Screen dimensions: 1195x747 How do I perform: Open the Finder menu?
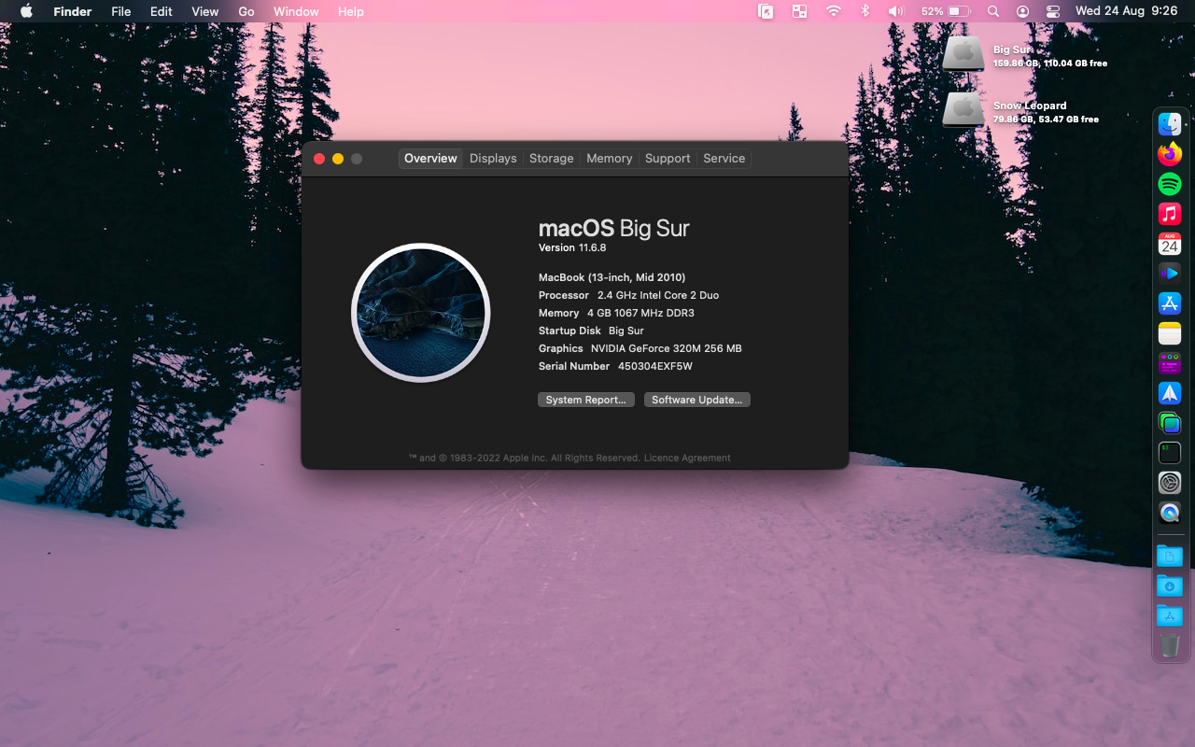(73, 11)
